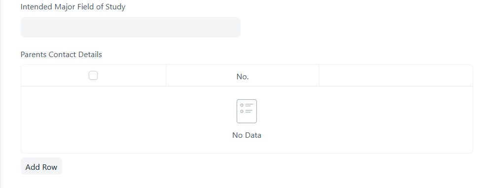The height and width of the screenshot is (188, 493).
Task: Click the word "Study" in the field label
Action: 115,7
